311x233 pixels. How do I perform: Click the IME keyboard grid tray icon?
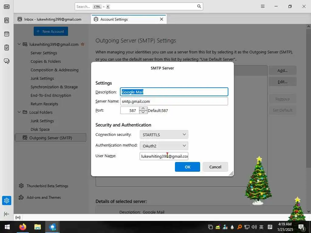pos(270,227)
